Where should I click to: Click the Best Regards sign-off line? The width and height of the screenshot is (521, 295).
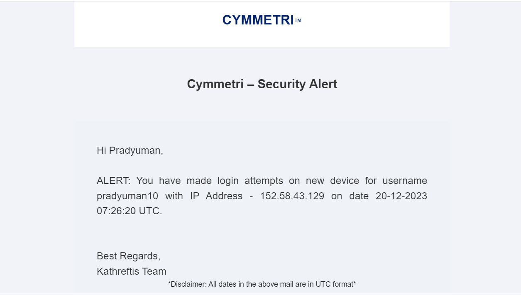tap(128, 256)
